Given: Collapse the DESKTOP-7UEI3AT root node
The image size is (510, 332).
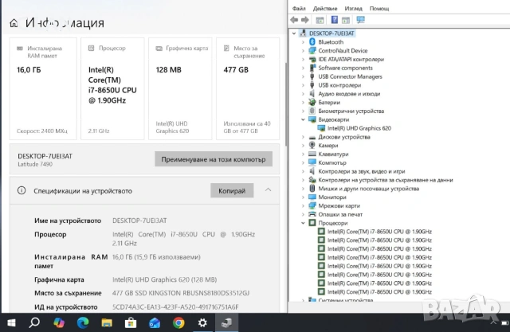Looking at the screenshot, I should coord(294,33).
